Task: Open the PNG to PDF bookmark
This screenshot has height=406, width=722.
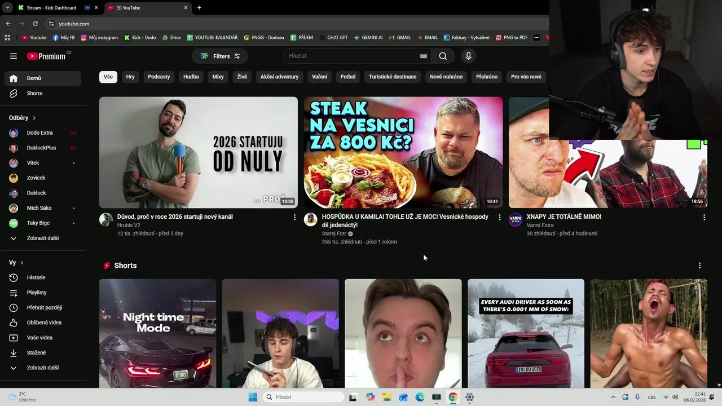Action: (x=512, y=38)
